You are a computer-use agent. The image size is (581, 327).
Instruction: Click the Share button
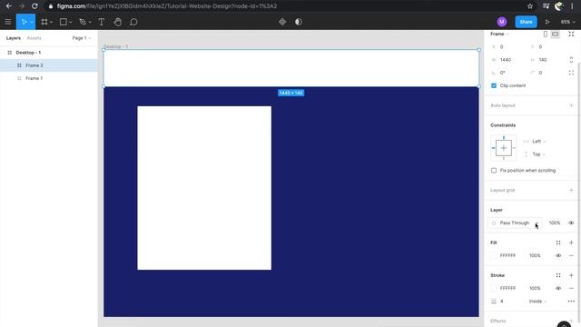tap(526, 22)
